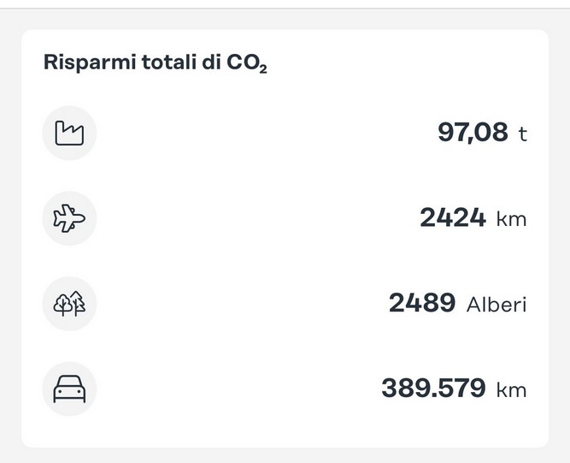The height and width of the screenshot is (463, 570).
Task: Tap the "t" tonnes unit label
Action: [x=523, y=134]
